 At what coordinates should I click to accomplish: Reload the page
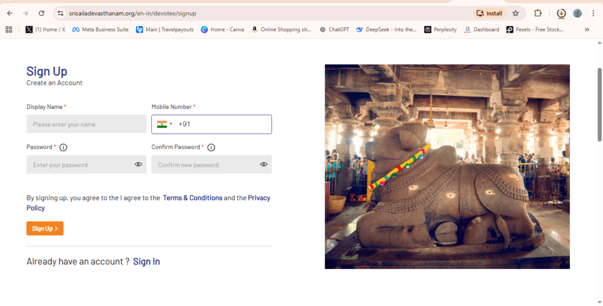pyautogui.click(x=41, y=13)
